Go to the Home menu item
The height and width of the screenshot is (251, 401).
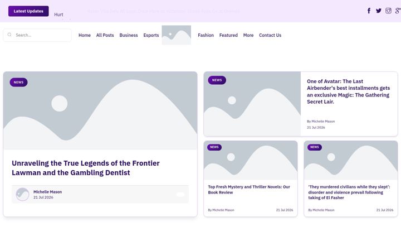(x=85, y=35)
